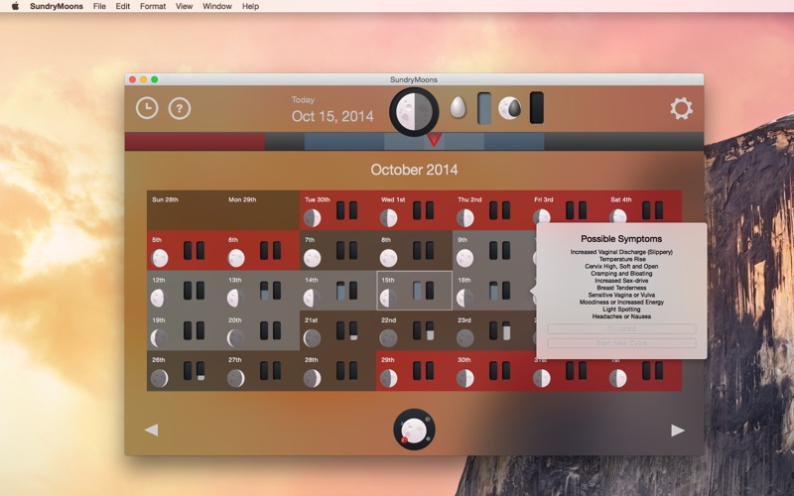The image size is (794, 496).
Task: Click the 'Breast Tenderness' symptom text
Action: (621, 288)
